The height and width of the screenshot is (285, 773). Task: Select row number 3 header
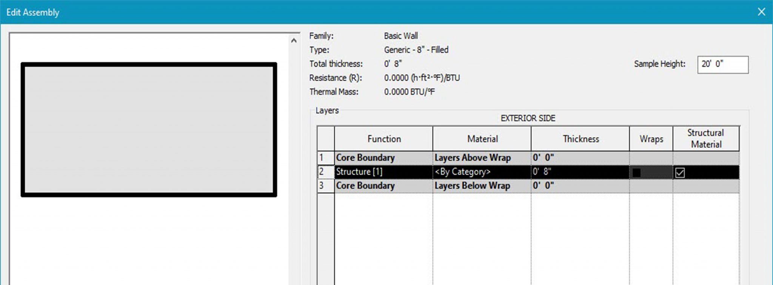(x=326, y=186)
